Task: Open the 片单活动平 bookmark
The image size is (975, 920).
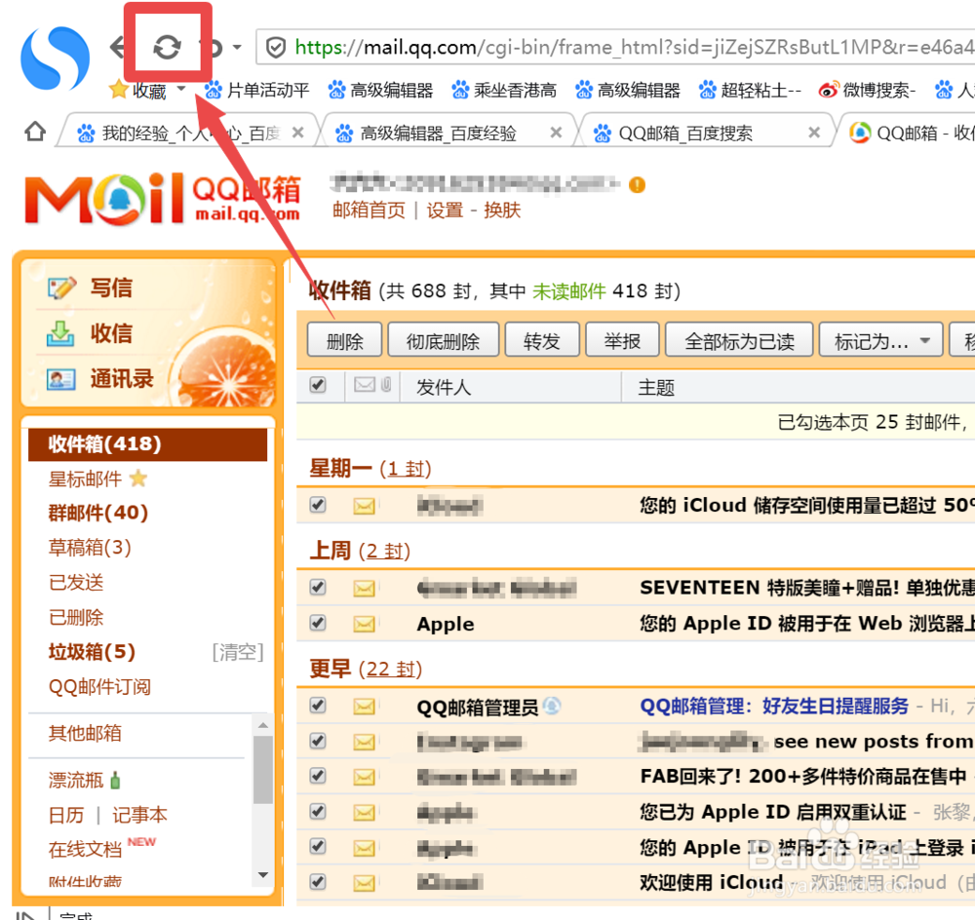Action: click(x=256, y=90)
